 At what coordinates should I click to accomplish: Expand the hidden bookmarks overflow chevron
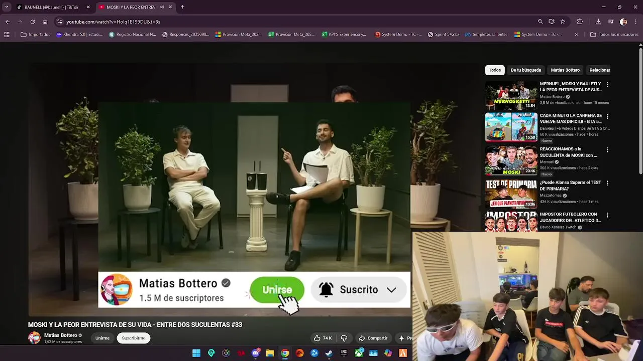coord(577,35)
